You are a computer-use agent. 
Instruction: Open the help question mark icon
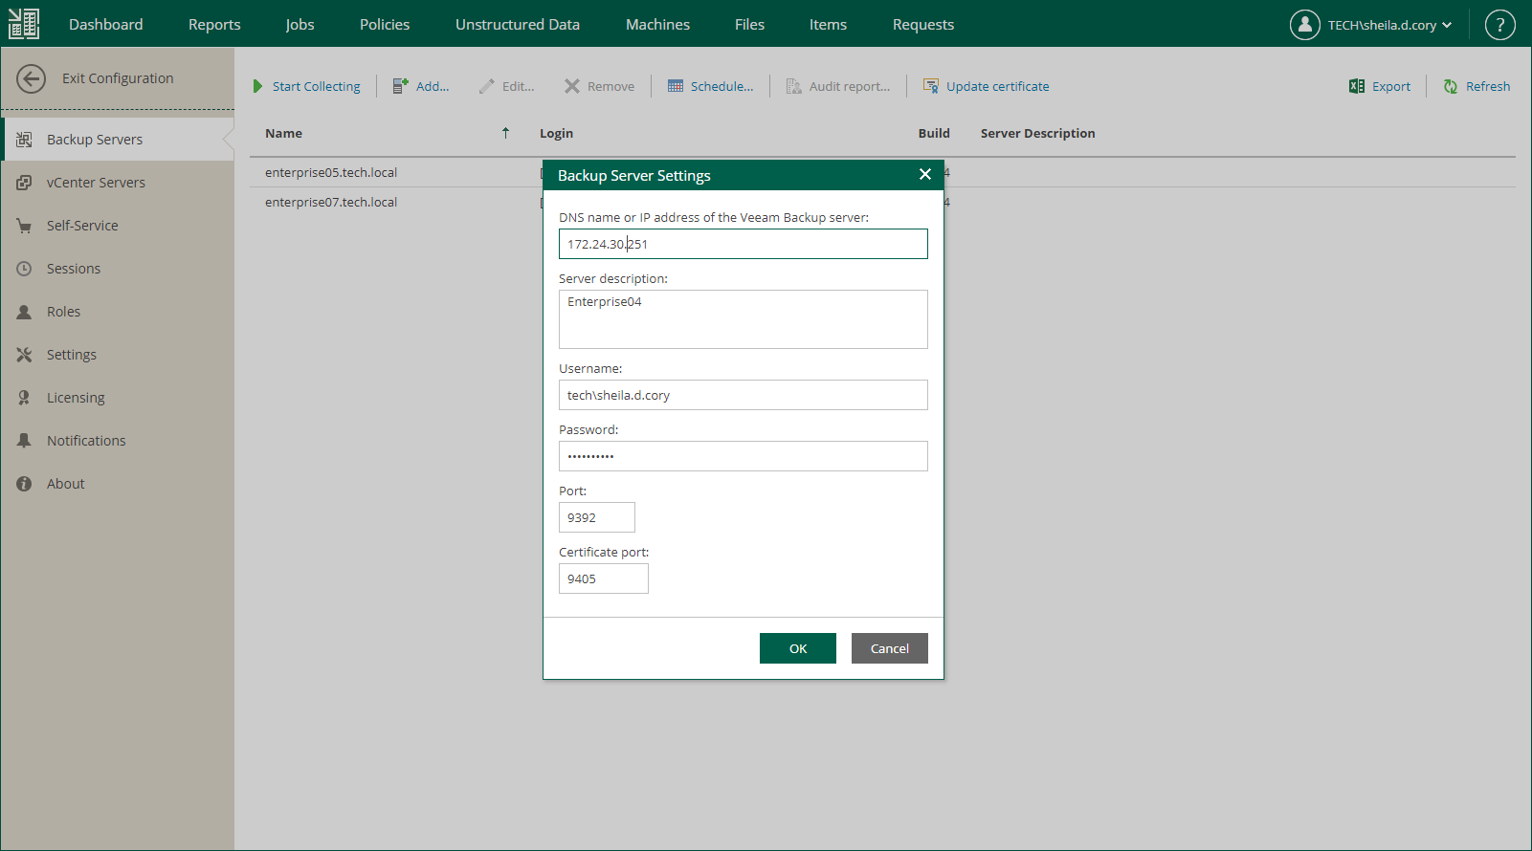pyautogui.click(x=1499, y=25)
